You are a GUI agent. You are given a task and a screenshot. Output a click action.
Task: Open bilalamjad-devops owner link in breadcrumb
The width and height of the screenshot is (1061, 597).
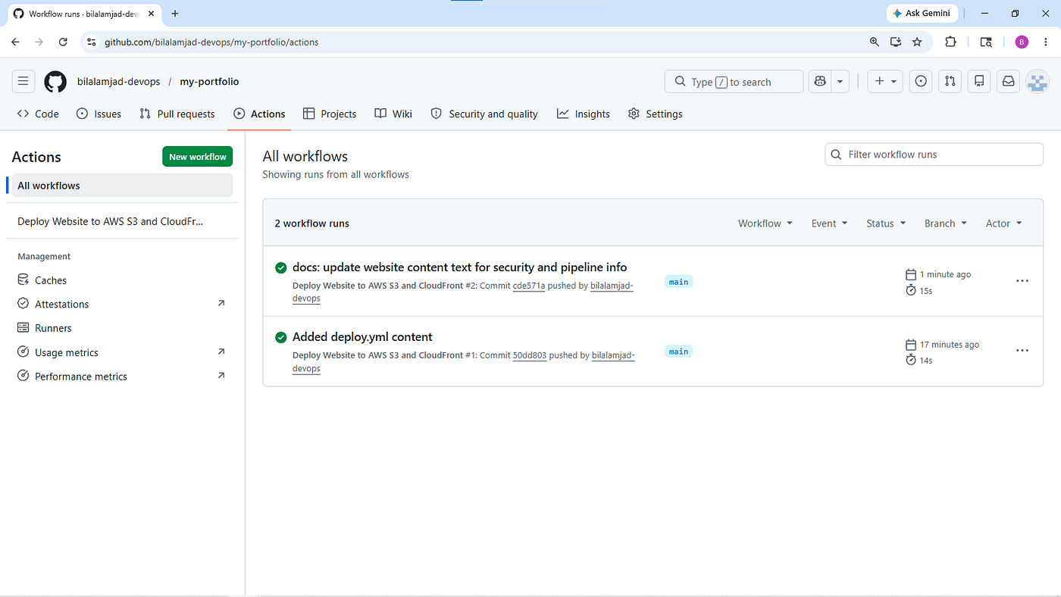click(x=118, y=82)
